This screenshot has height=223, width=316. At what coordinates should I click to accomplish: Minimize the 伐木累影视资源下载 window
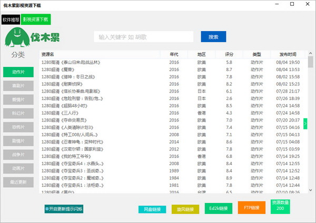pyautogui.click(x=277, y=4)
